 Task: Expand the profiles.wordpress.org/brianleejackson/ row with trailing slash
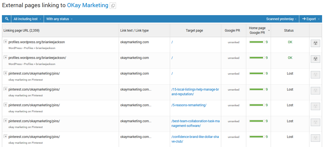click(5, 58)
